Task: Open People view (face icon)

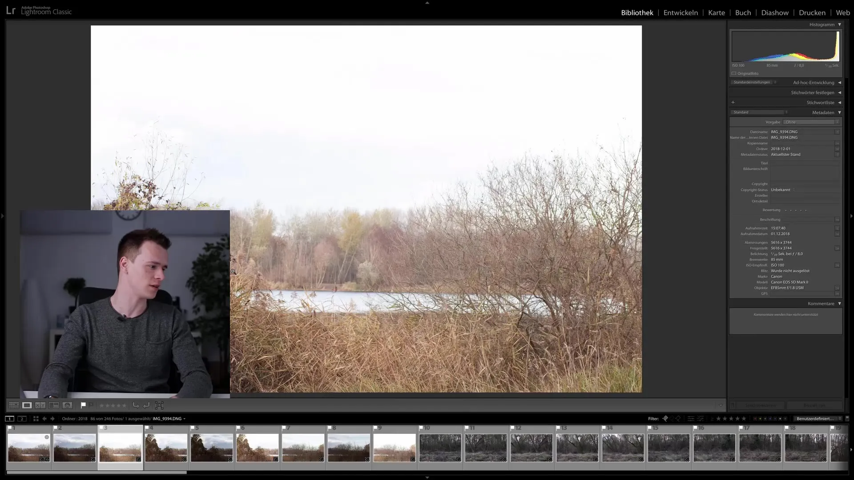Action: (x=67, y=405)
